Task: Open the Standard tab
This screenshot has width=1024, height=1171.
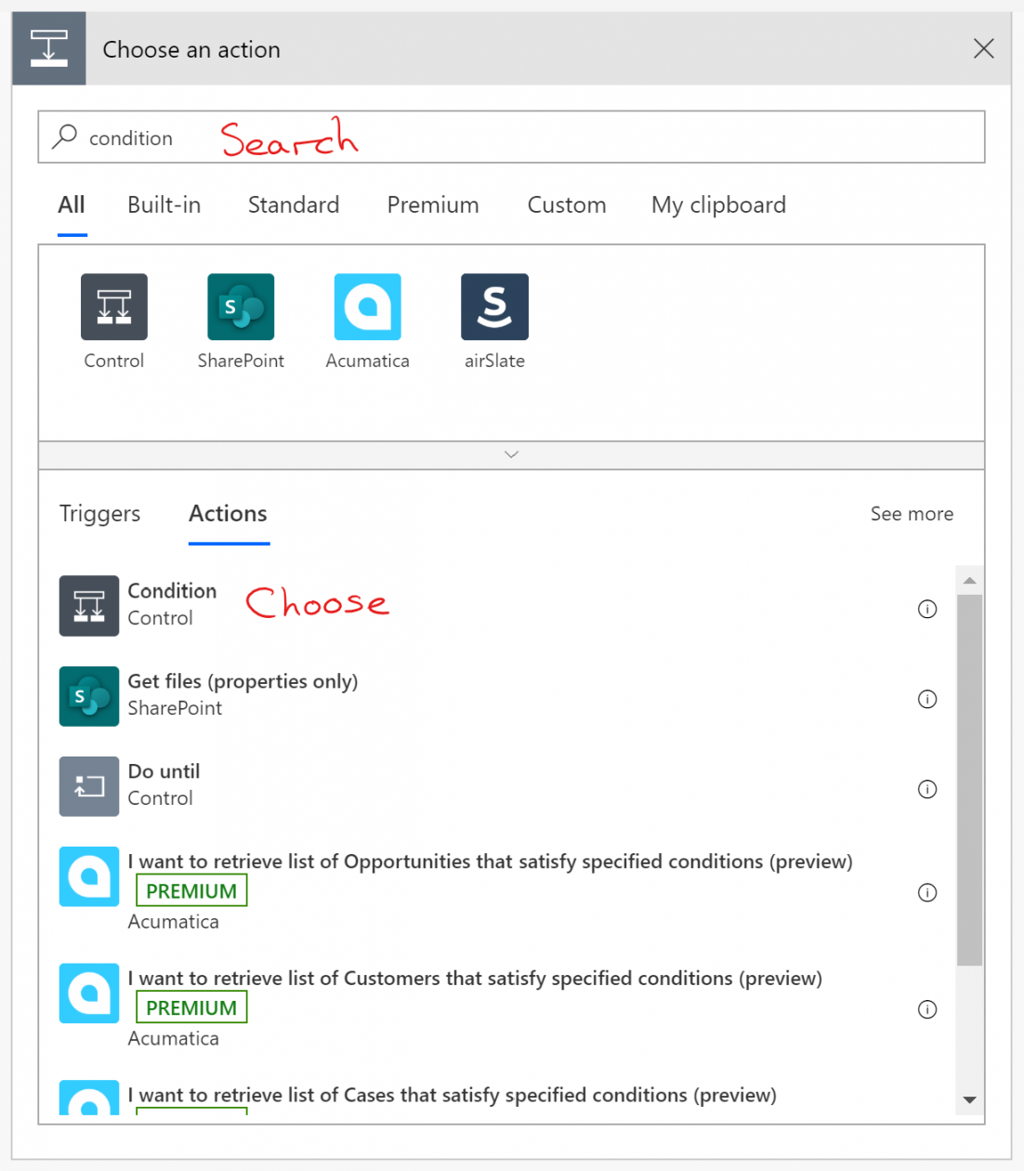Action: point(294,205)
